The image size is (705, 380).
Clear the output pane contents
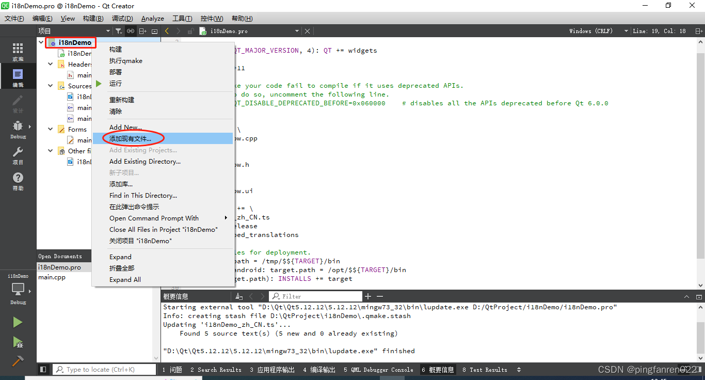(x=239, y=296)
